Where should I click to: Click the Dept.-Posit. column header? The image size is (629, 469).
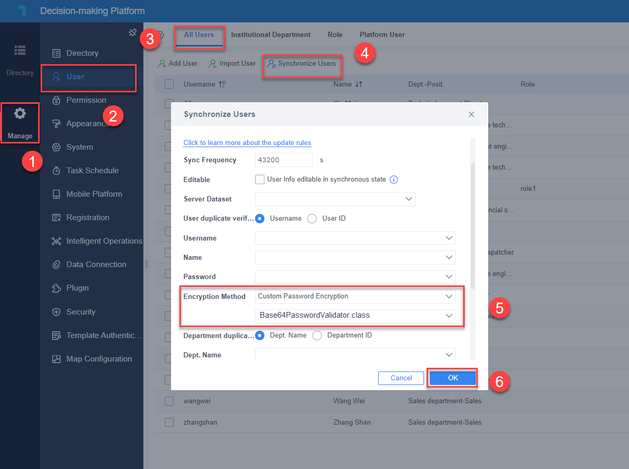[x=426, y=84]
